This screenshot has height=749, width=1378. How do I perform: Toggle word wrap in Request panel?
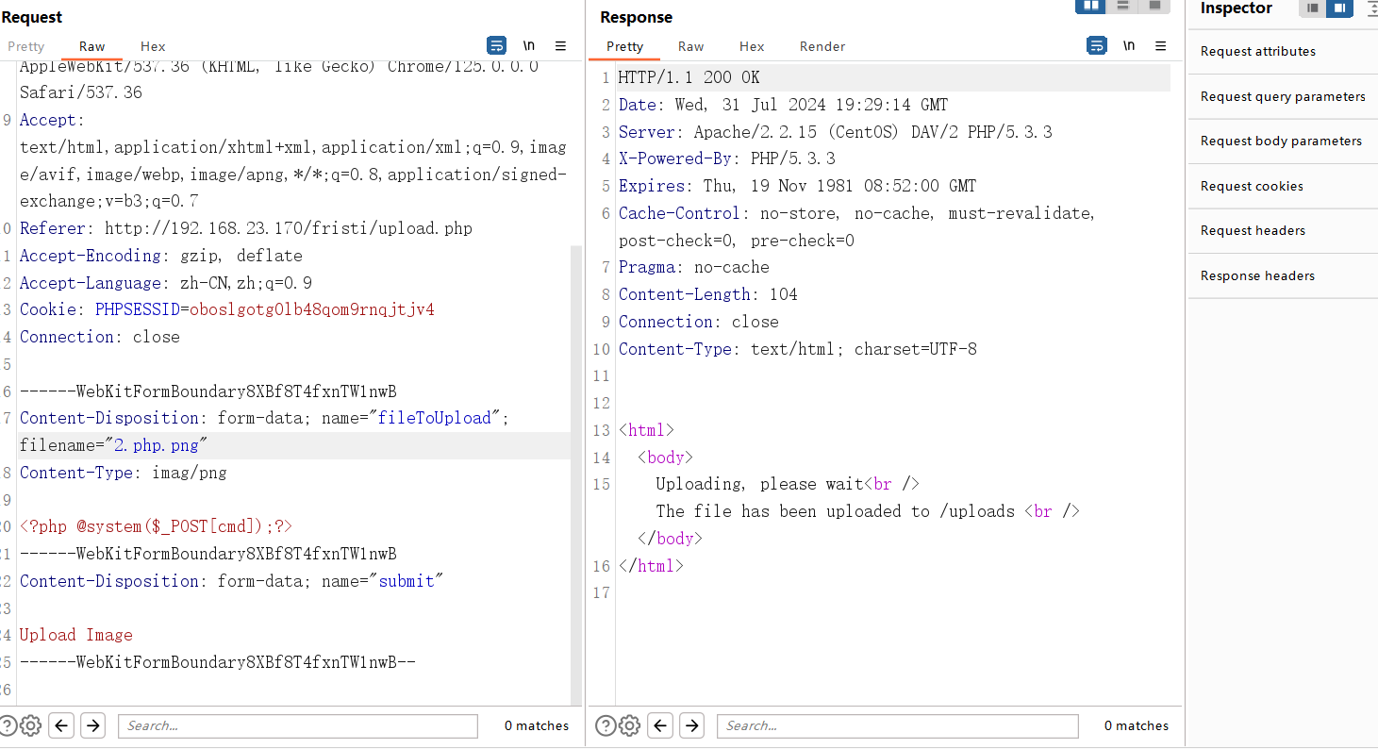pos(496,45)
